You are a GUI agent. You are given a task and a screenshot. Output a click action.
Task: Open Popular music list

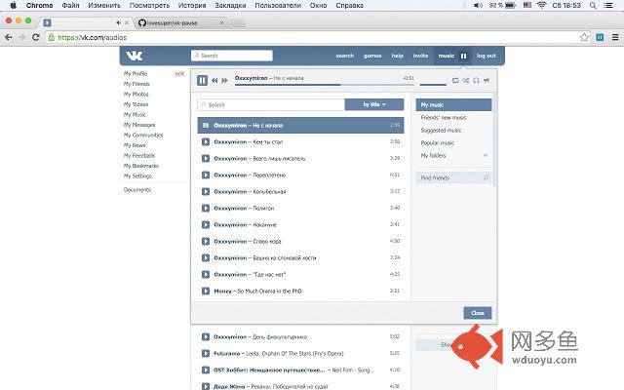coord(438,143)
